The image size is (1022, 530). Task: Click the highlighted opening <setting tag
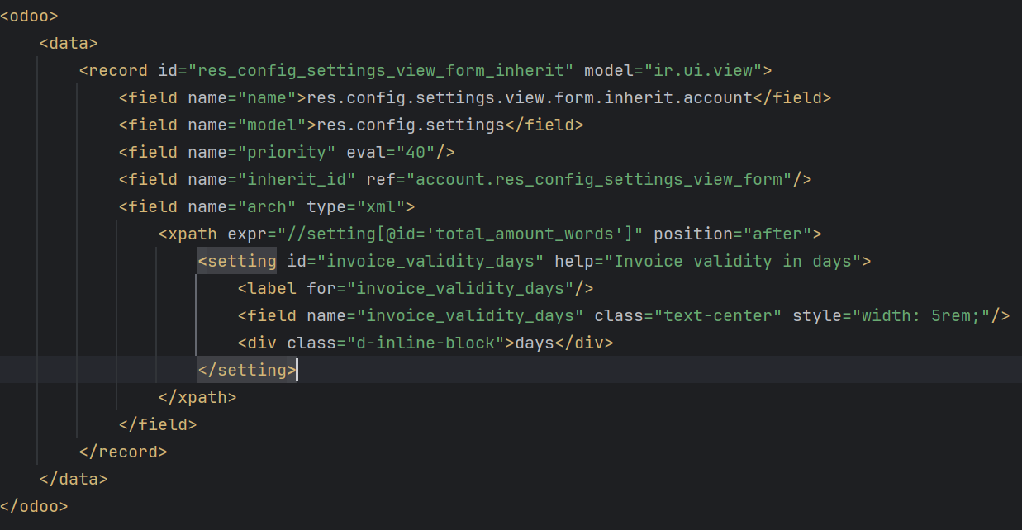pos(237,261)
